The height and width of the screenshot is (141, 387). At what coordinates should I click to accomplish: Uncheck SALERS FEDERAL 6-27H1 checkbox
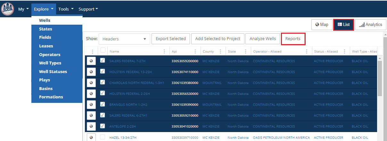point(103,115)
